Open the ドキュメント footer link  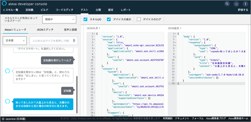click(x=182, y=119)
